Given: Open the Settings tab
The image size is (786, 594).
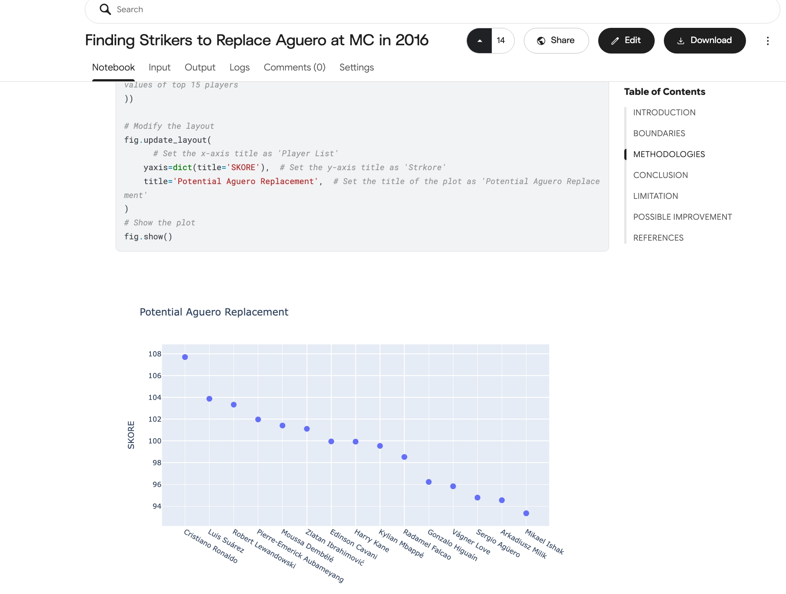Looking at the screenshot, I should 356,67.
